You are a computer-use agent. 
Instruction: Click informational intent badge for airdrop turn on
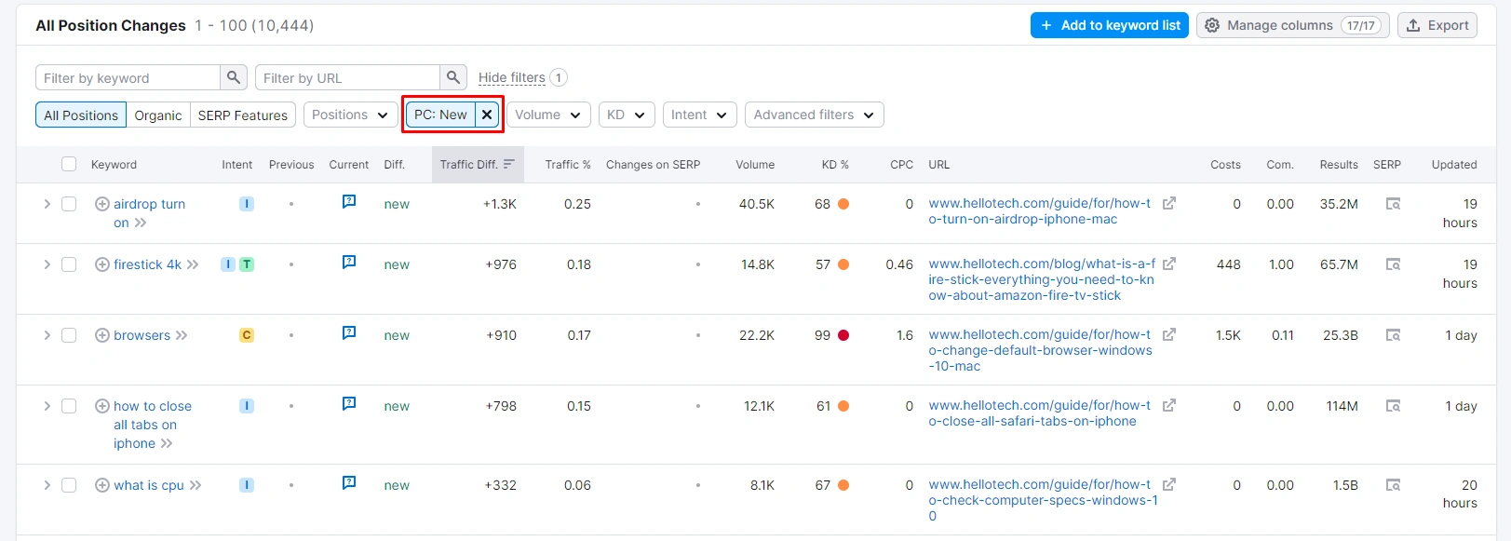pyautogui.click(x=247, y=204)
